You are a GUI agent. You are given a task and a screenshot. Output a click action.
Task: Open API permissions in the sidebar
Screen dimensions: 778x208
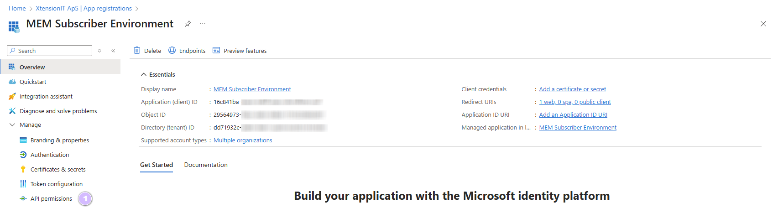51,199
